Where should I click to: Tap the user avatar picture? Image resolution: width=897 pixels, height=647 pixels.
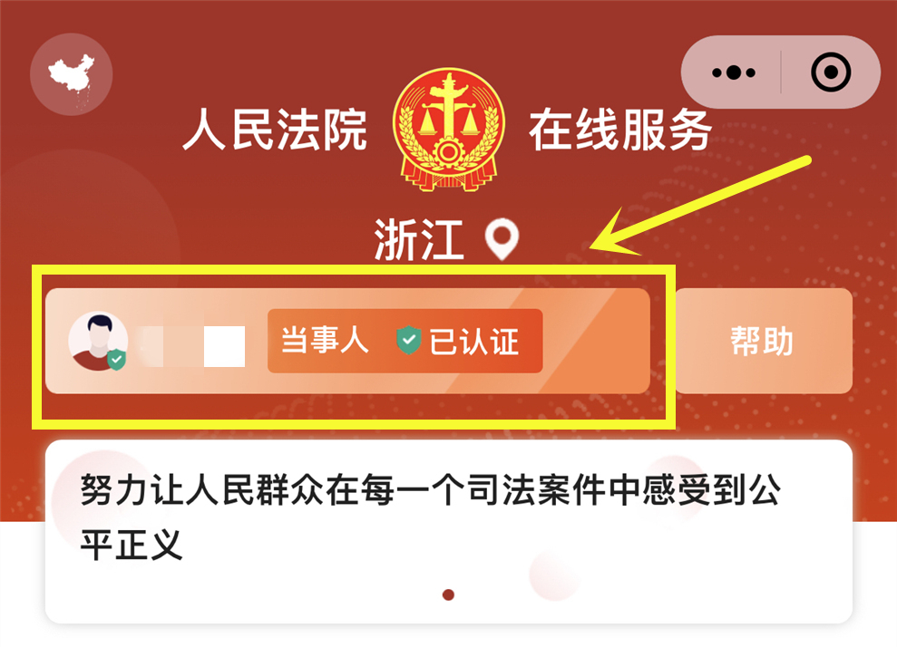98,342
